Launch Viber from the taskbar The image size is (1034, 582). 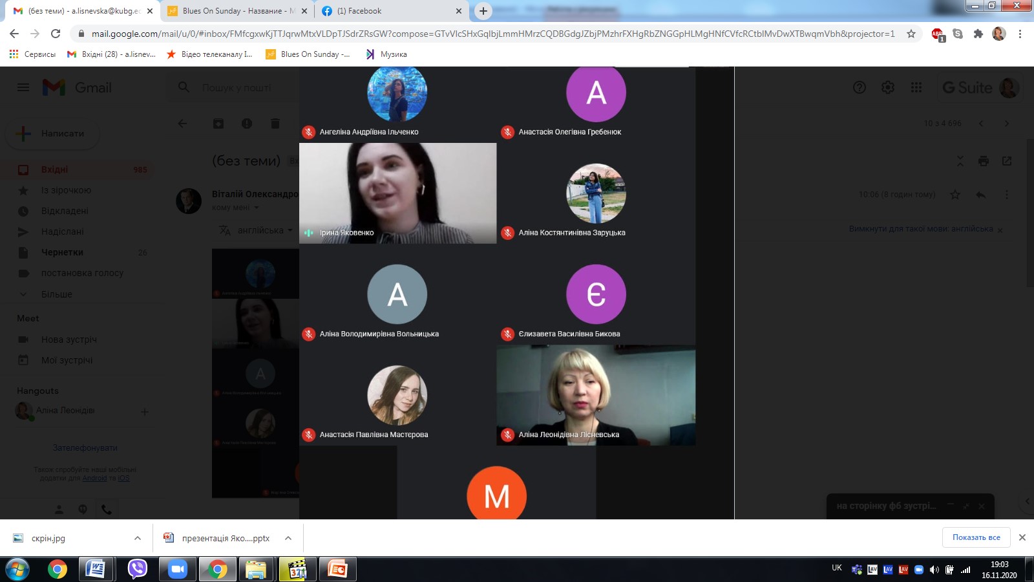(x=137, y=569)
